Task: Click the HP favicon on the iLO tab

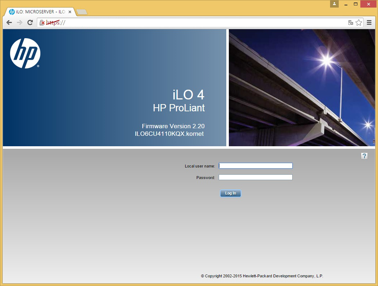Action: 12,12
